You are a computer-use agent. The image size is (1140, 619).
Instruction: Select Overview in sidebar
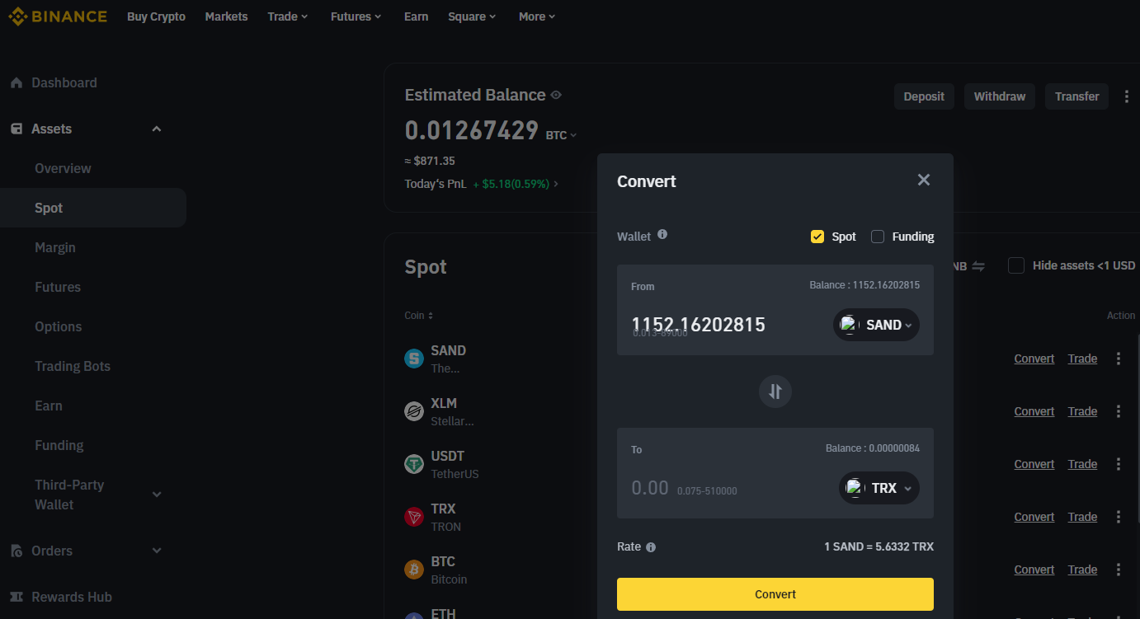click(63, 168)
